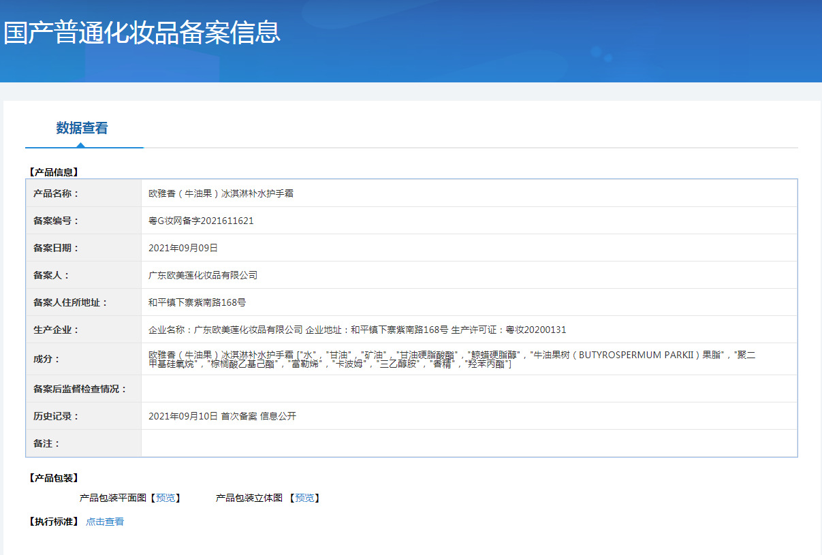Screen dimensions: 822x555
Task: Click the 【产品包装】 section heading
Action: pyautogui.click(x=53, y=478)
